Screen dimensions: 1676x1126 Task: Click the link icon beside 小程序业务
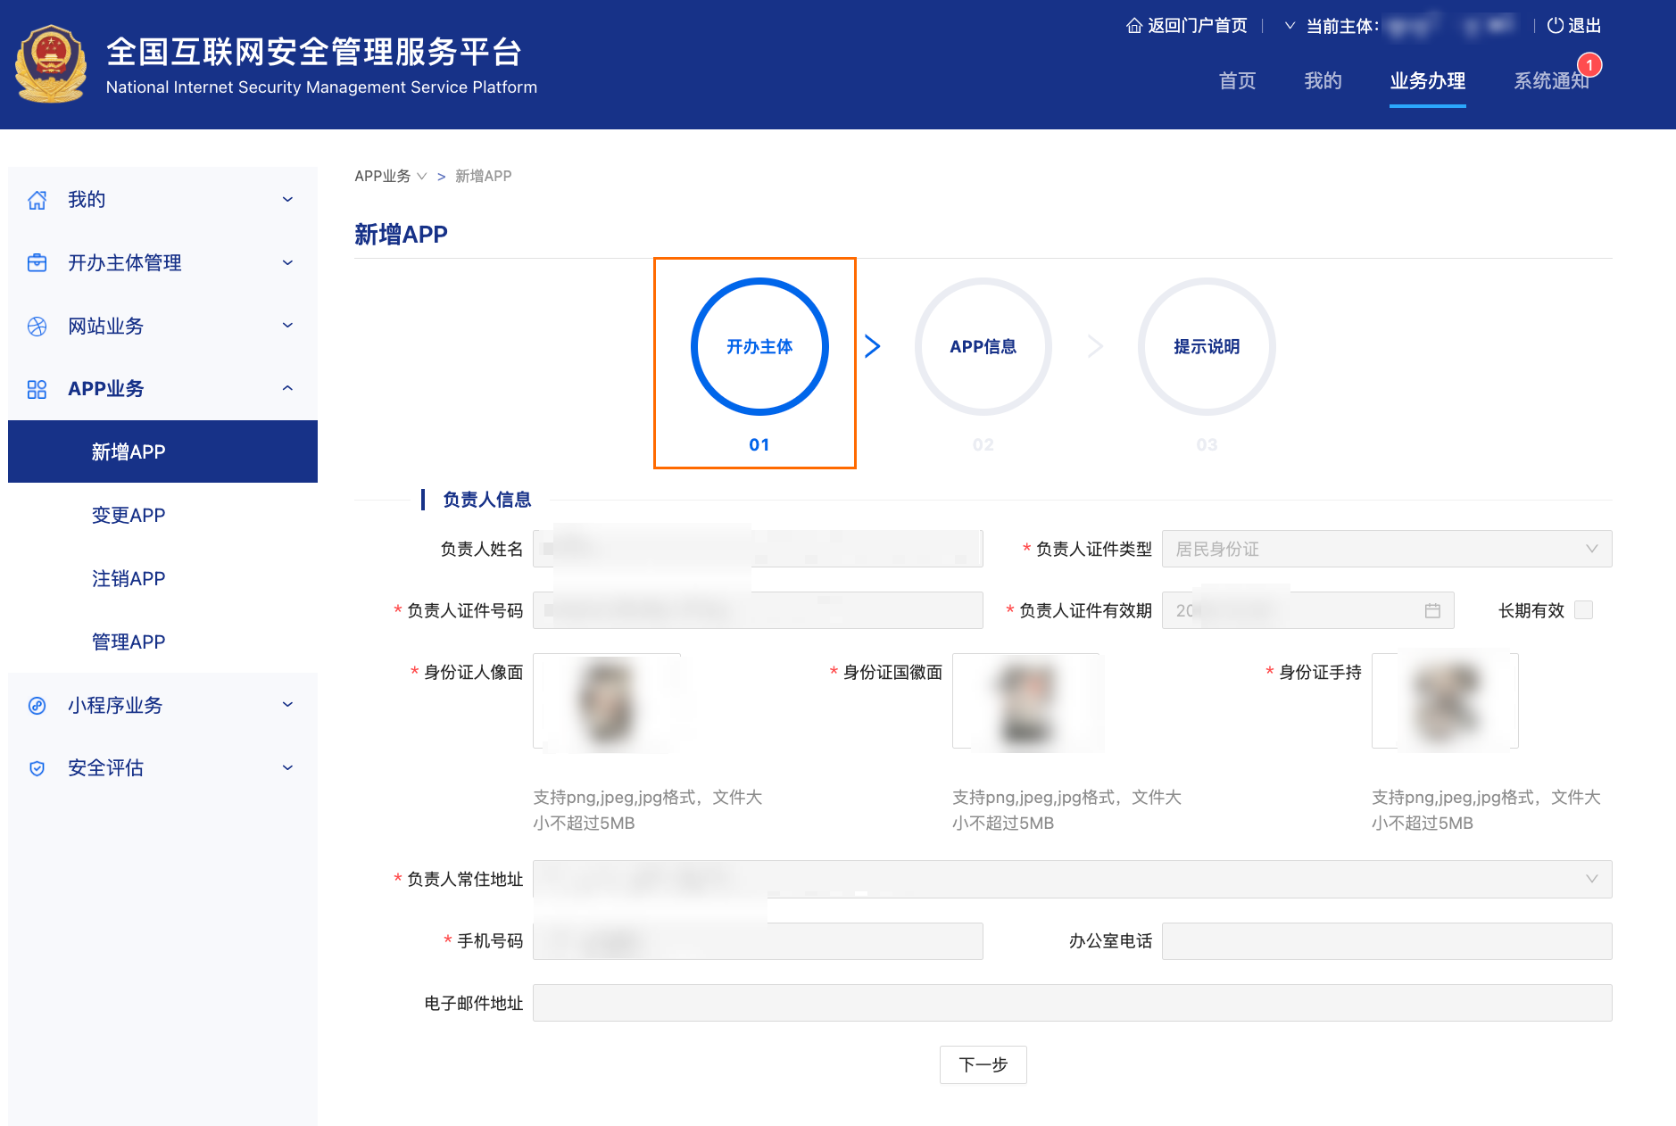tap(37, 705)
